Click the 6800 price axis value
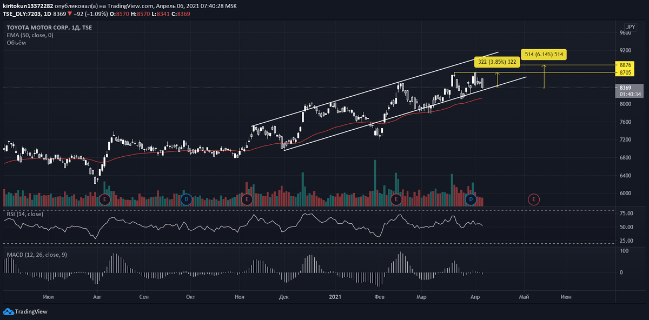Image resolution: width=649 pixels, height=320 pixels. click(625, 158)
